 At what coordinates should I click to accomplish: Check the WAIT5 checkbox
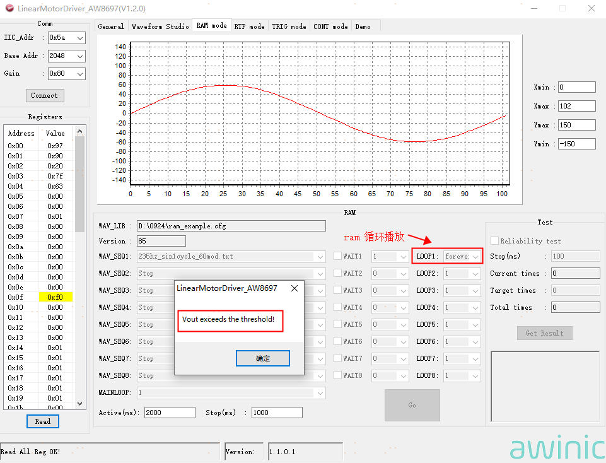338,324
